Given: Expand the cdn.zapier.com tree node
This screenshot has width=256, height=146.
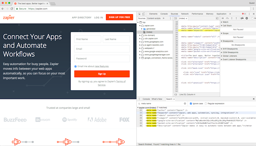Looking at the screenshot, I should click(x=140, y=39).
